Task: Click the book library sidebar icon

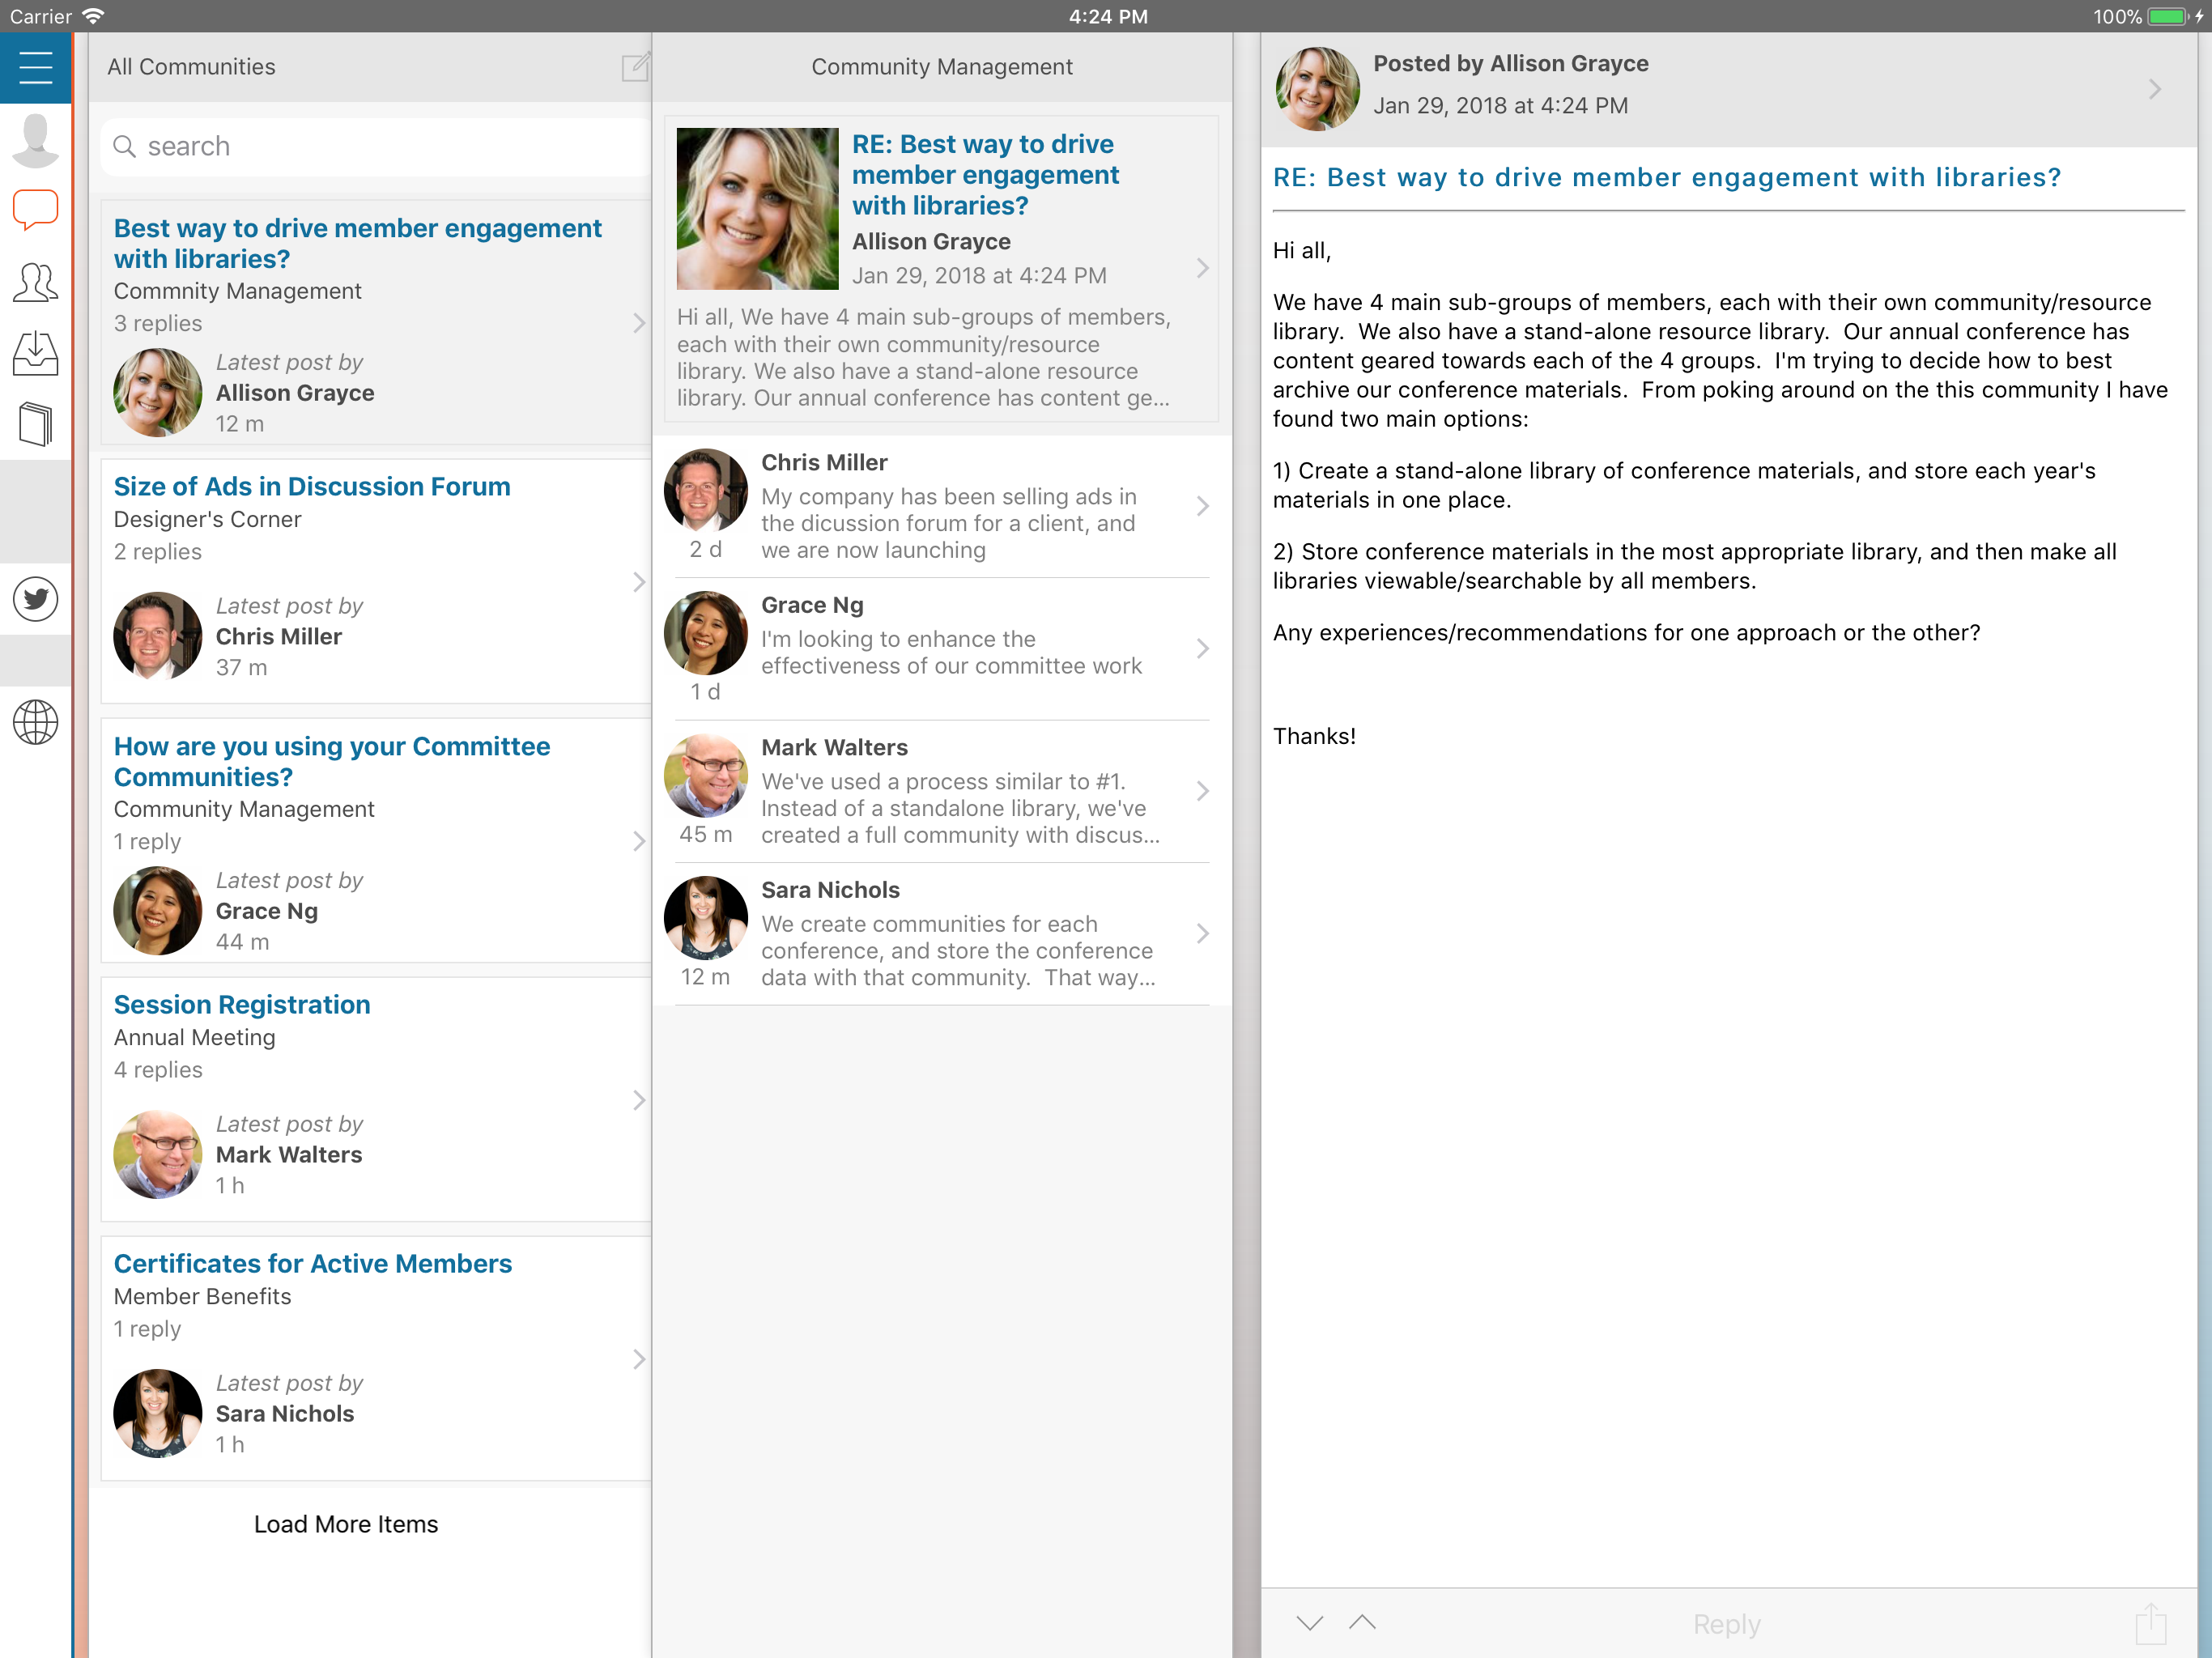Action: click(x=35, y=424)
